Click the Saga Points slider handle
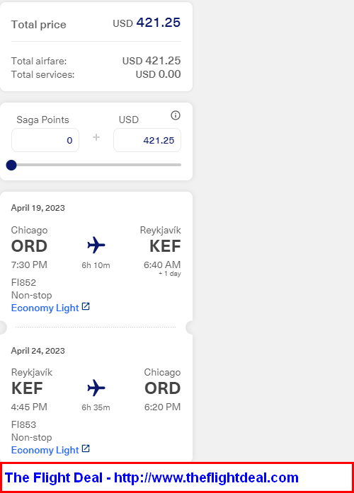This screenshot has height=493, width=354. (x=11, y=165)
